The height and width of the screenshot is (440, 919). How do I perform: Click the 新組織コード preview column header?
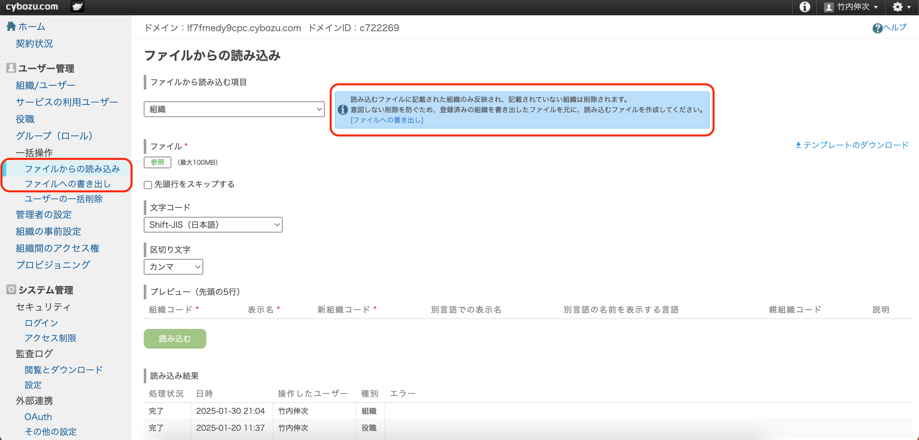click(x=344, y=310)
